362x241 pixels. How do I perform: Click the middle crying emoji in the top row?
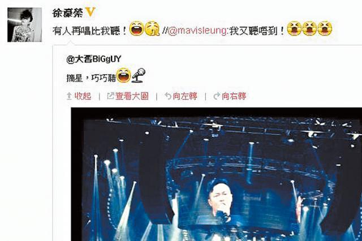[x=309, y=29]
